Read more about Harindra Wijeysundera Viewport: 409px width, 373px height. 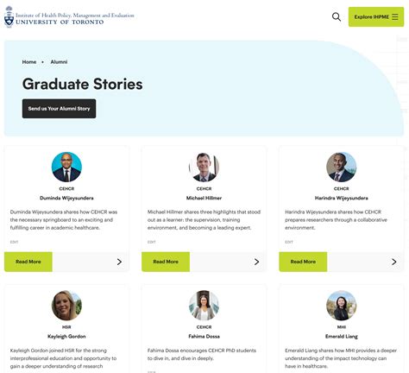(x=303, y=262)
